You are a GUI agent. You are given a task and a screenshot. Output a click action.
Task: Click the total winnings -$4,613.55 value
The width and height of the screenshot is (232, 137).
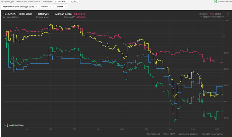point(79,14)
